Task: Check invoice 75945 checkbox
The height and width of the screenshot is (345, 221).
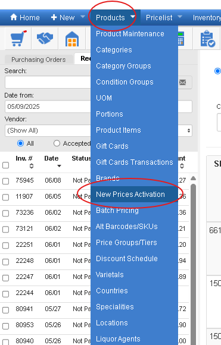Action: tap(5, 181)
